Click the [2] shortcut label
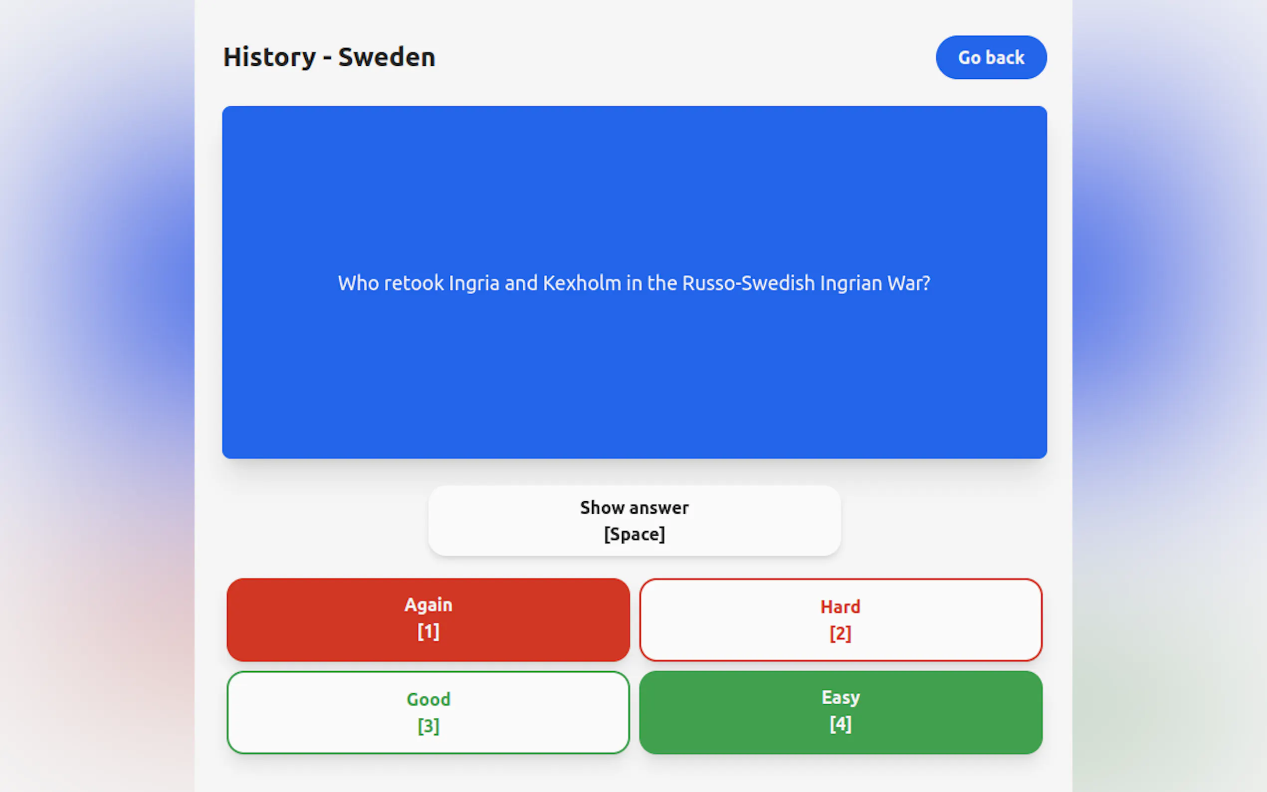This screenshot has height=792, width=1267. (x=840, y=634)
